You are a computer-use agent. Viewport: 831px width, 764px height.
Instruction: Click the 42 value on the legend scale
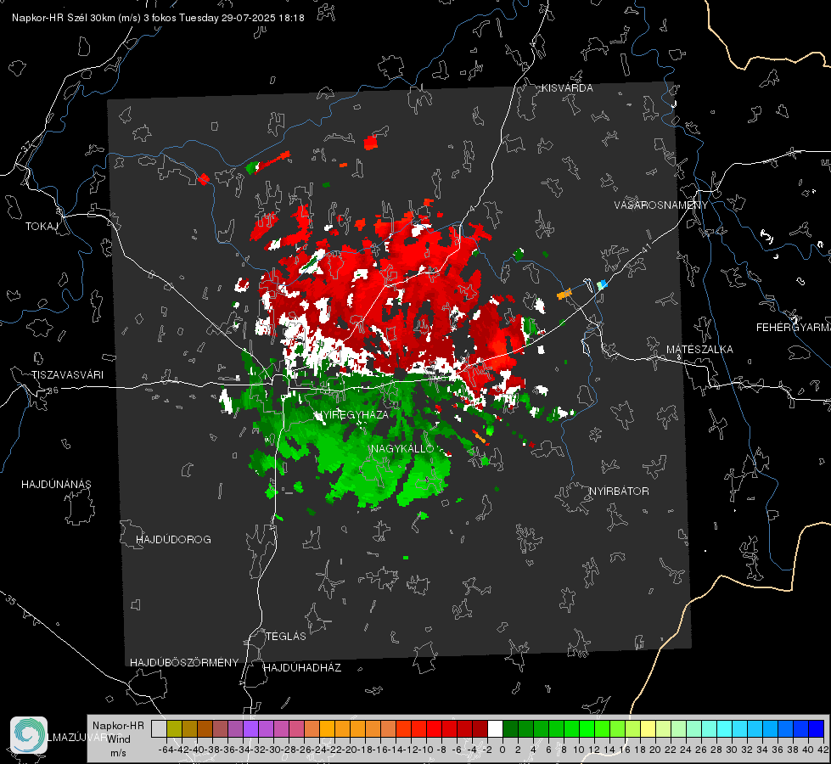[x=823, y=750]
